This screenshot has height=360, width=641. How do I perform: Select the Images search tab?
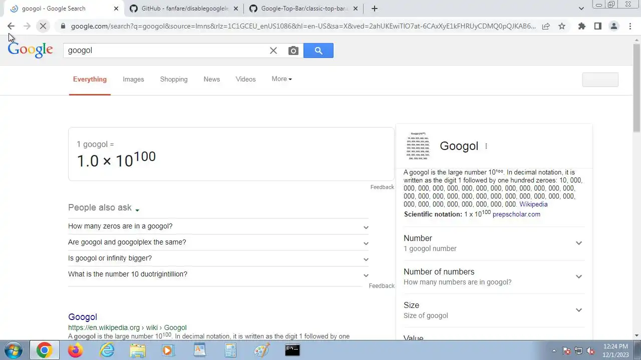(x=133, y=79)
